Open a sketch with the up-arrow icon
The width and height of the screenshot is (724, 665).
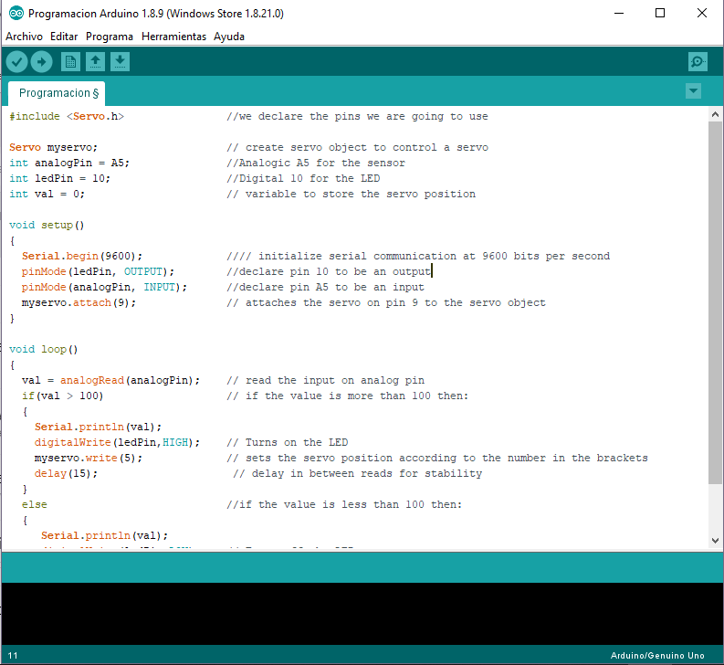point(95,61)
